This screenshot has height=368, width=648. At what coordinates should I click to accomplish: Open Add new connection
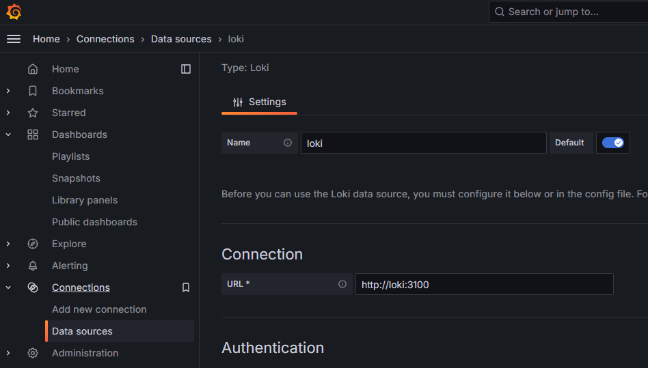pyautogui.click(x=99, y=309)
